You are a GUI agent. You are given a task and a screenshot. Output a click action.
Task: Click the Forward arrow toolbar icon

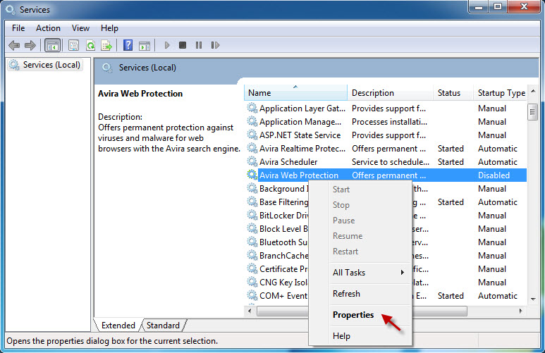30,45
